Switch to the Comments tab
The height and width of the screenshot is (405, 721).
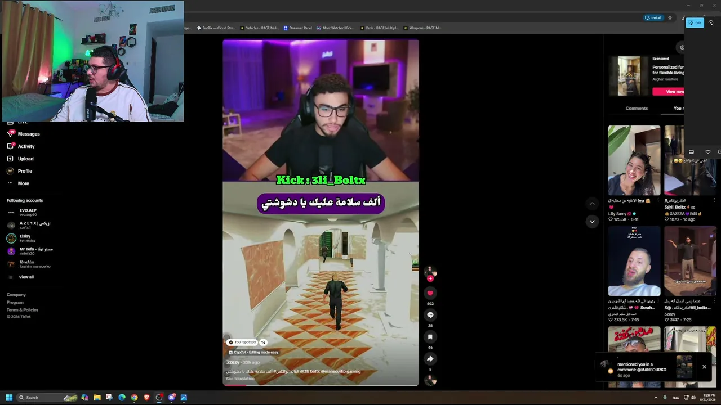pyautogui.click(x=637, y=108)
